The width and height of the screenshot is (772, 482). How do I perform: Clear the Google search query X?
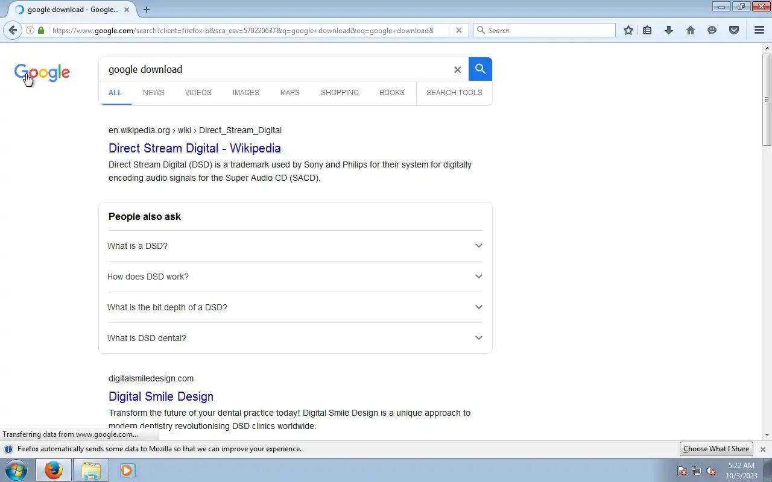[457, 69]
